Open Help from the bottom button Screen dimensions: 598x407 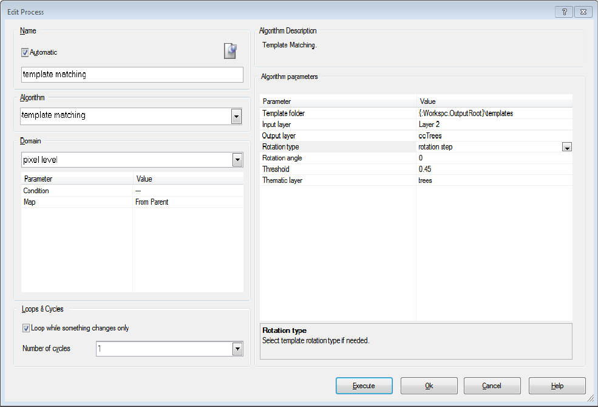557,386
